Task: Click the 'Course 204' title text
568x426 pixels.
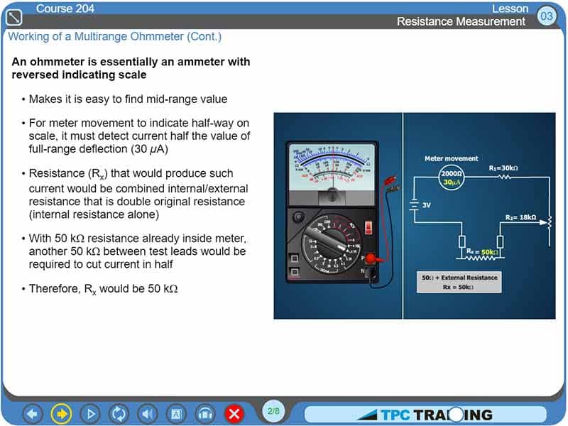Action: click(x=65, y=9)
